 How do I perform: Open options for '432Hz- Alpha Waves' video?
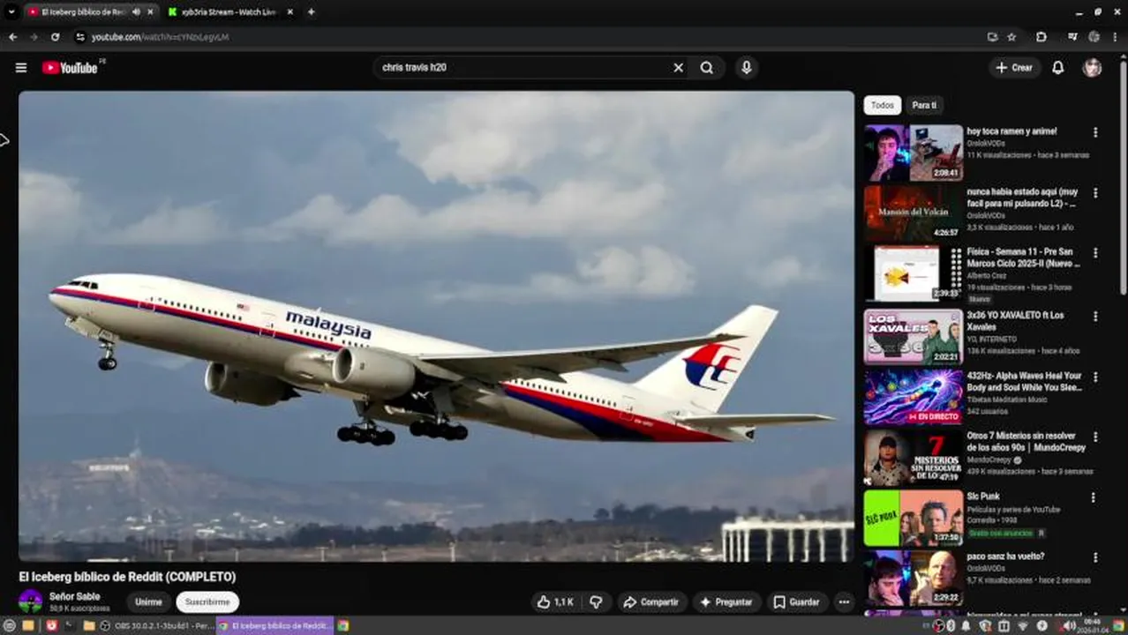point(1095,377)
